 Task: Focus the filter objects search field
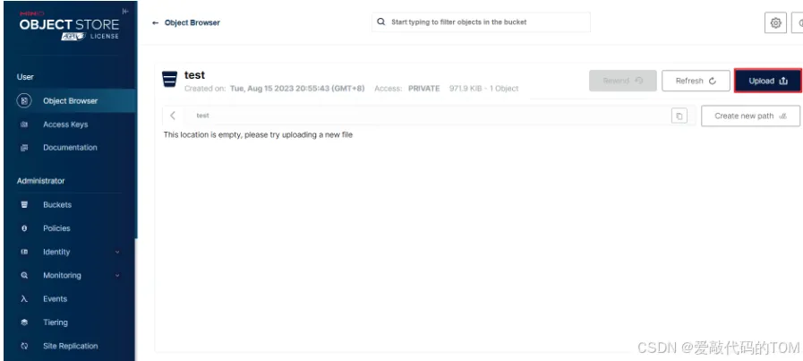coord(481,22)
